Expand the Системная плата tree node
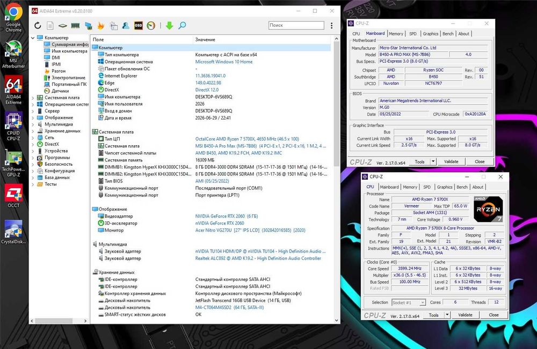537x349 pixels. point(33,98)
